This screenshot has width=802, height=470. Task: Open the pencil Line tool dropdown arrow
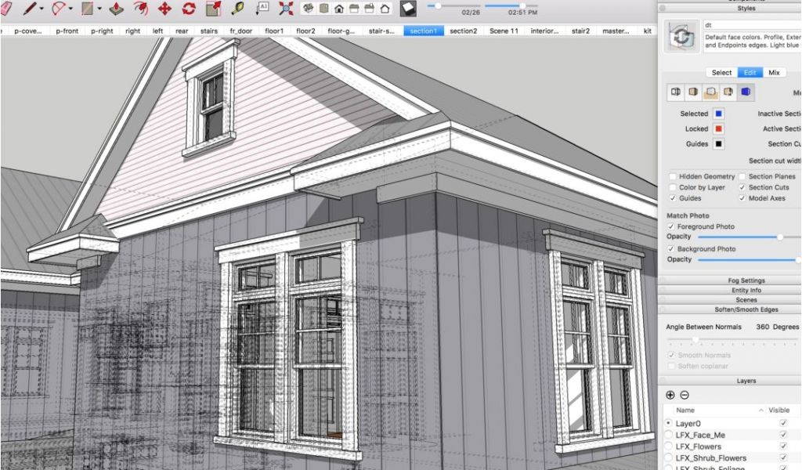tap(42, 9)
